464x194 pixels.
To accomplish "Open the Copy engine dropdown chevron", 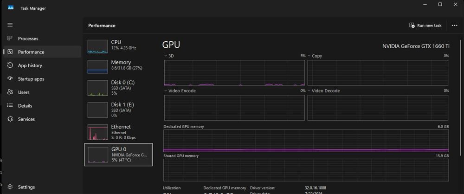I will tap(309, 56).
